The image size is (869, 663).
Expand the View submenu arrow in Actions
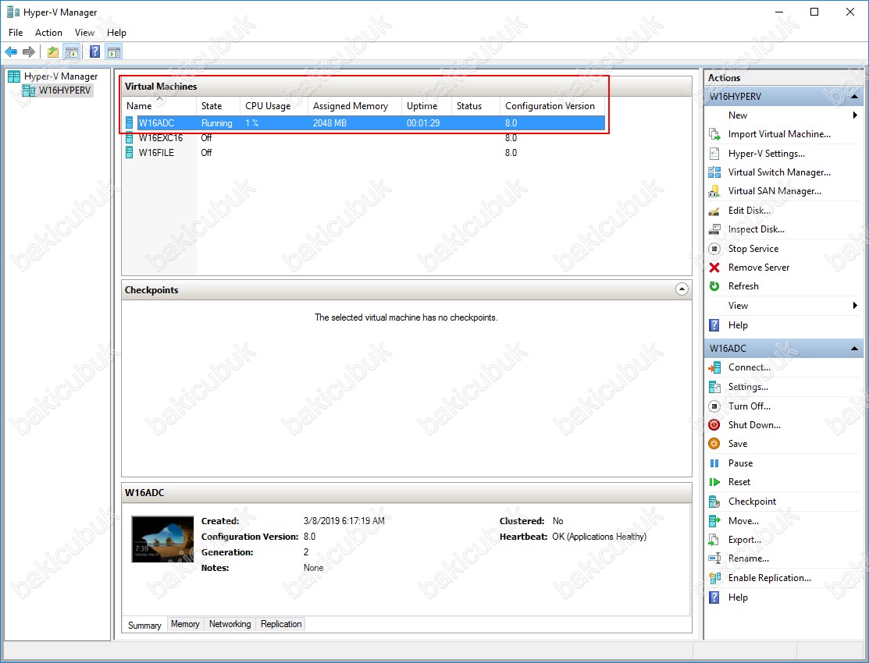tap(855, 305)
